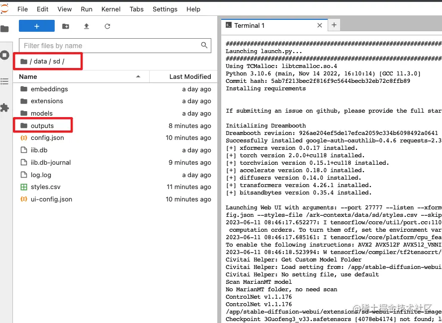Click the Commit hash terminal line
This screenshot has width=442, height=323.
click(318, 81)
